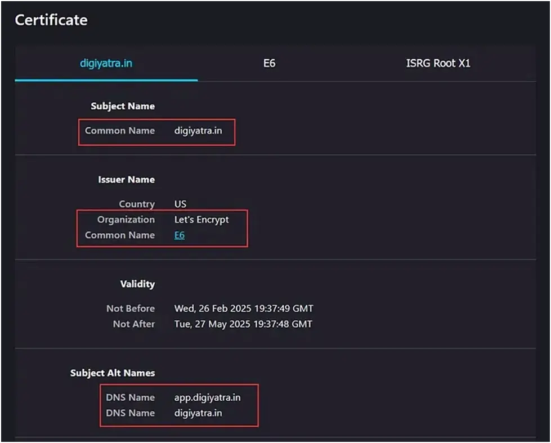Select the Not After date 27 May 2025
This screenshot has width=551, height=443.
point(243,324)
